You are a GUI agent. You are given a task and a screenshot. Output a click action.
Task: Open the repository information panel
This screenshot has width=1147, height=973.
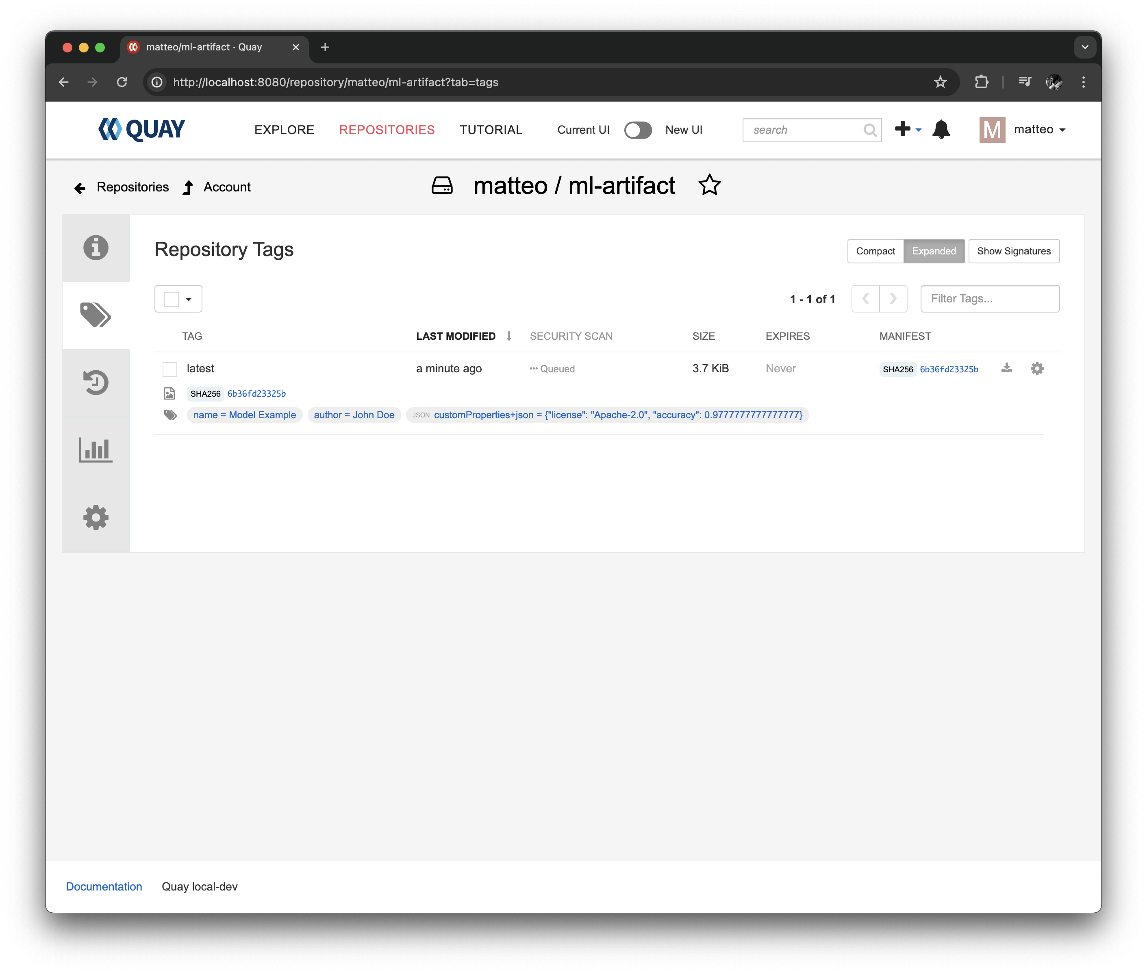pyautogui.click(x=96, y=248)
